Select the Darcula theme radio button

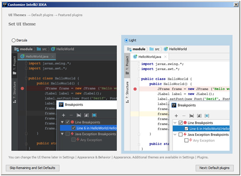[x=14, y=40]
